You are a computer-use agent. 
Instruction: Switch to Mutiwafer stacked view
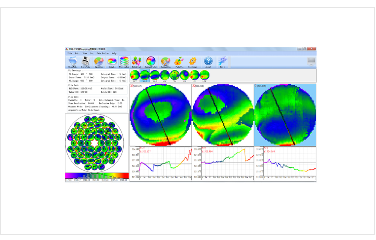pyautogui.click(x=124, y=61)
